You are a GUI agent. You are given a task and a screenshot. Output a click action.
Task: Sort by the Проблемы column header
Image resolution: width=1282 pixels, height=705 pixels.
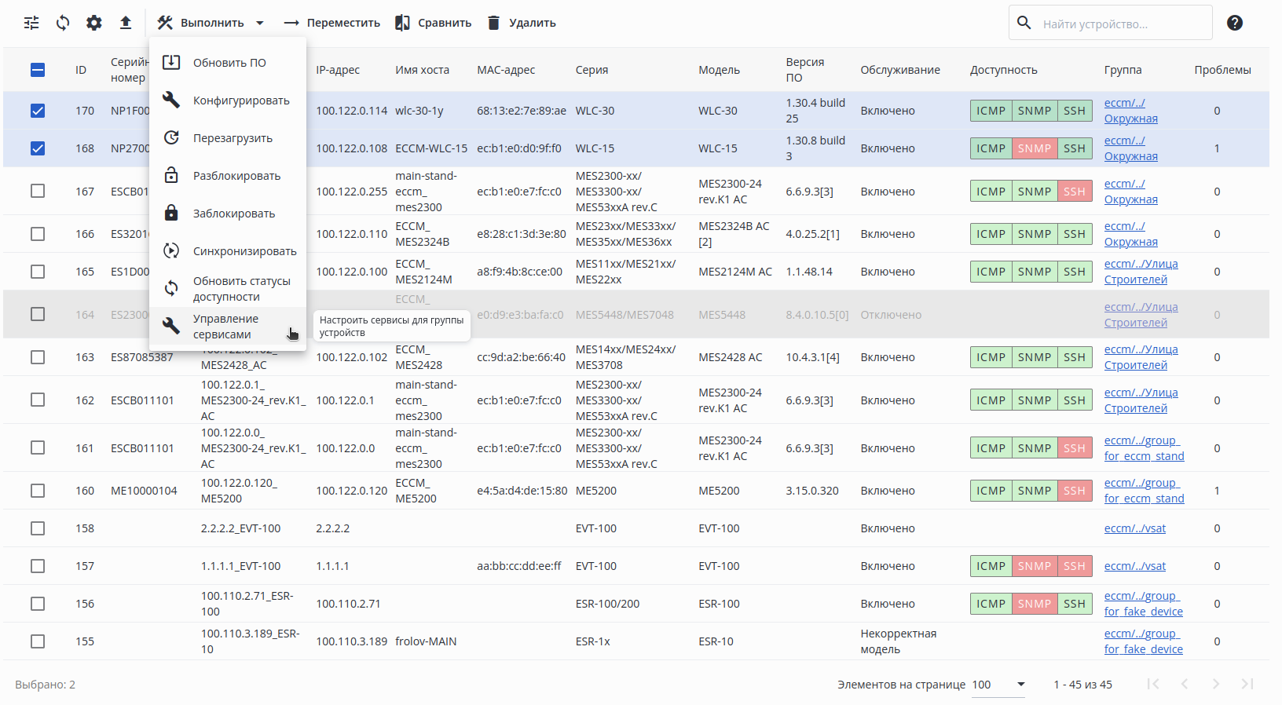[1222, 70]
